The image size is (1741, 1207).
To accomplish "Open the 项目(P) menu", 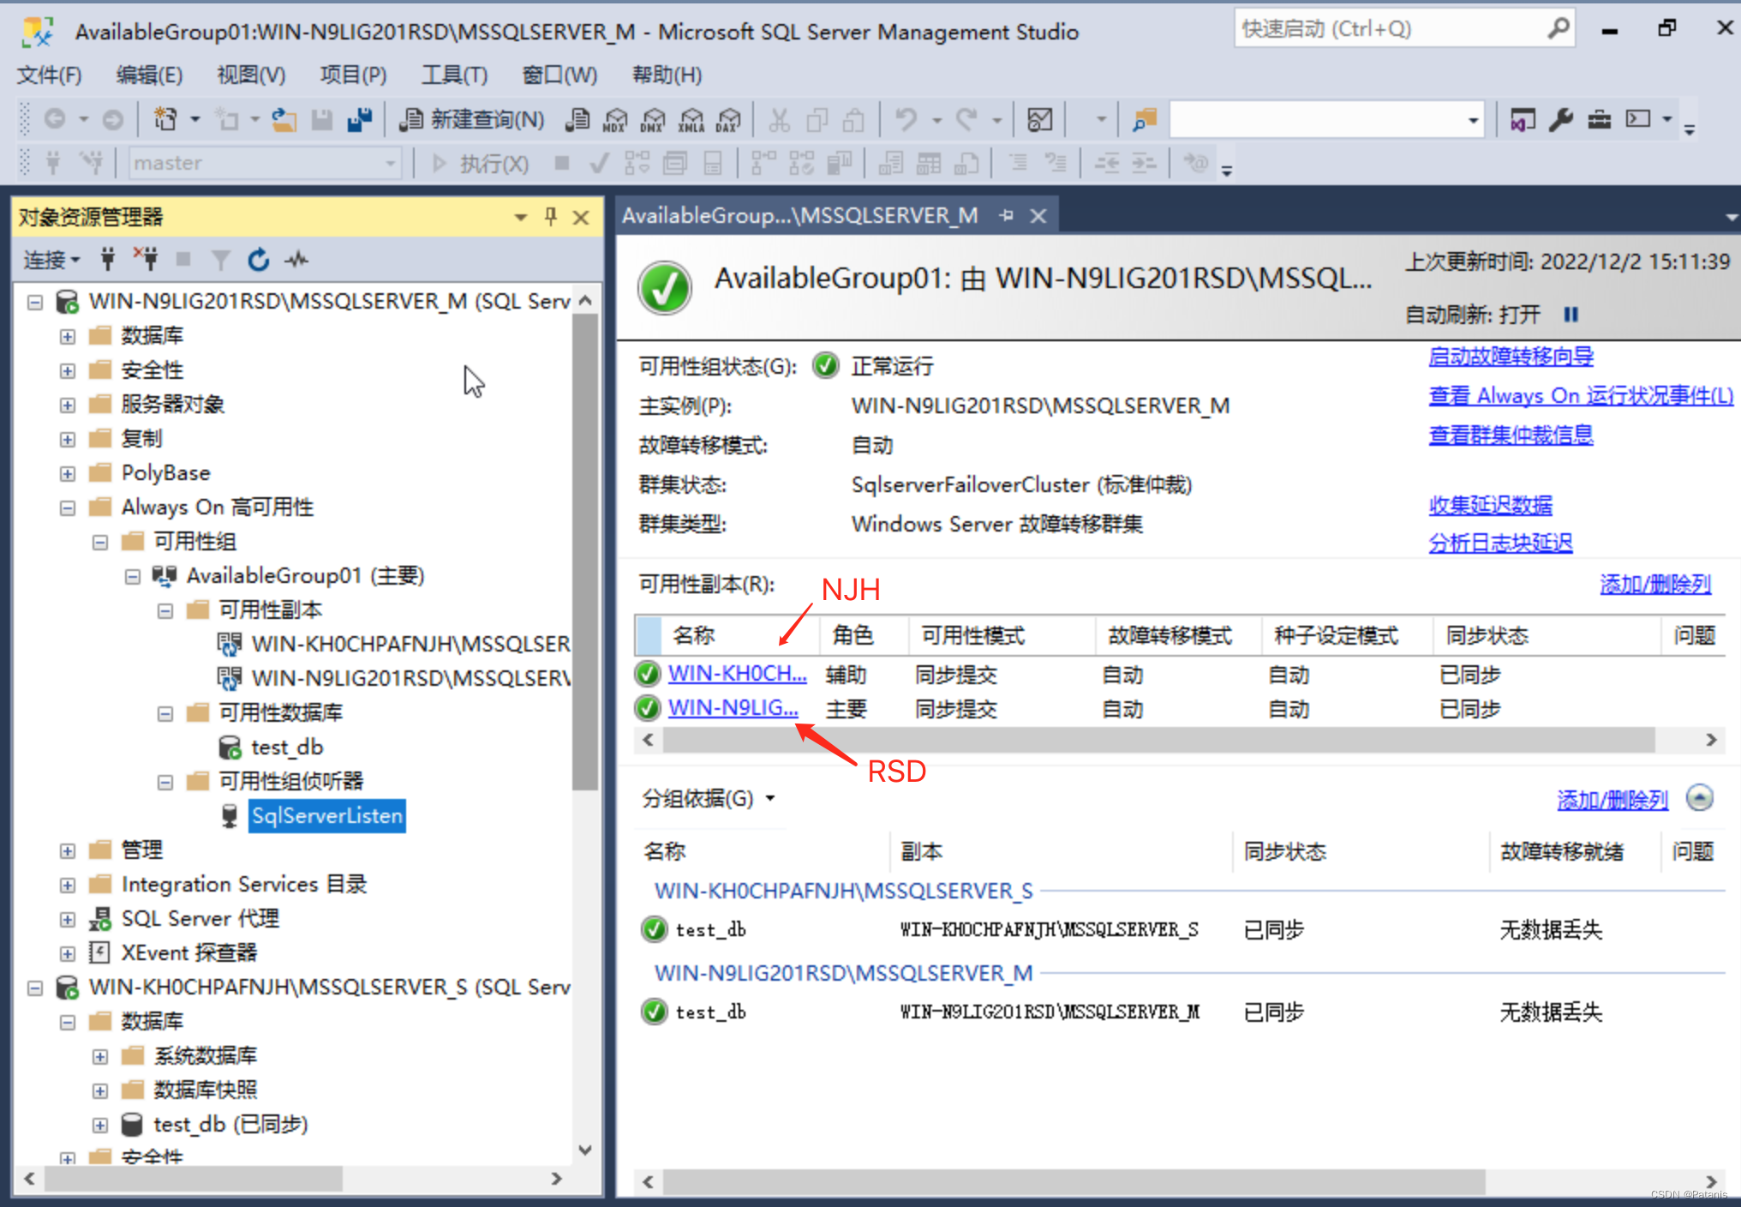I will [x=353, y=75].
